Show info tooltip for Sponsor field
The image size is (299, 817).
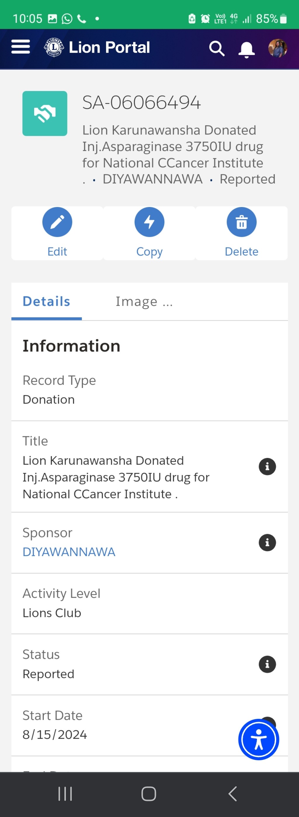click(x=267, y=543)
